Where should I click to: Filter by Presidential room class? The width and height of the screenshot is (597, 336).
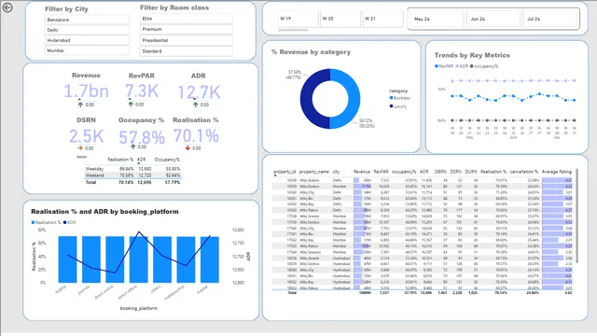tap(187, 40)
